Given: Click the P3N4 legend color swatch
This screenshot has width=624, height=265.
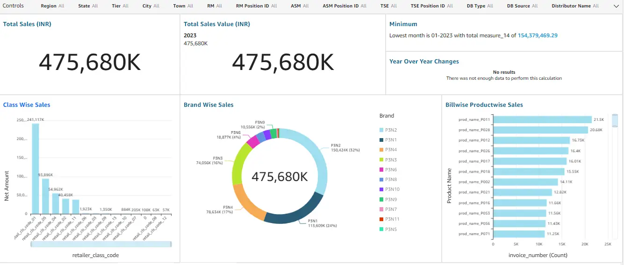Looking at the screenshot, I should [382, 150].
